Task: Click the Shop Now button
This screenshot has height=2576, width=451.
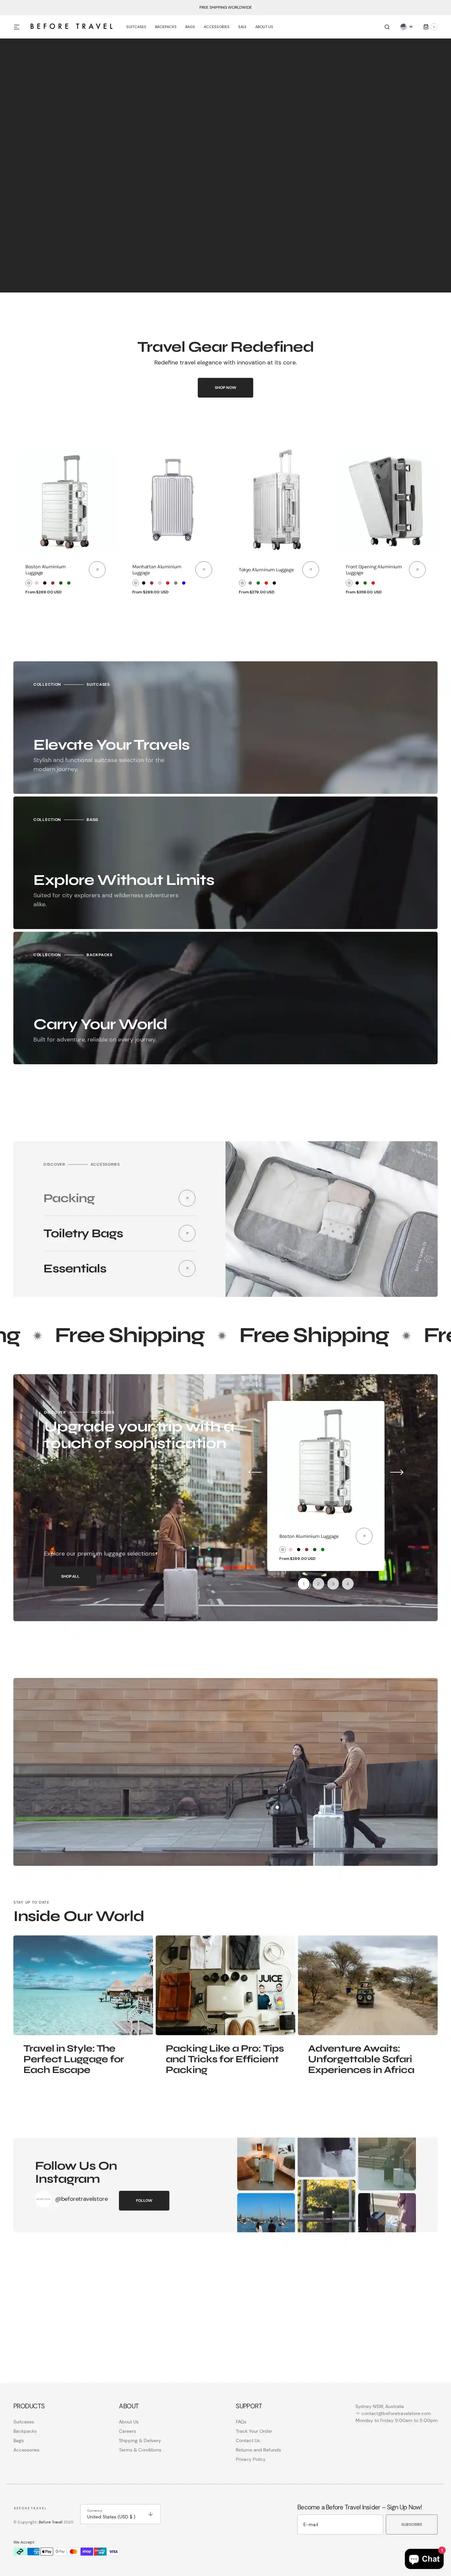Action: click(225, 387)
